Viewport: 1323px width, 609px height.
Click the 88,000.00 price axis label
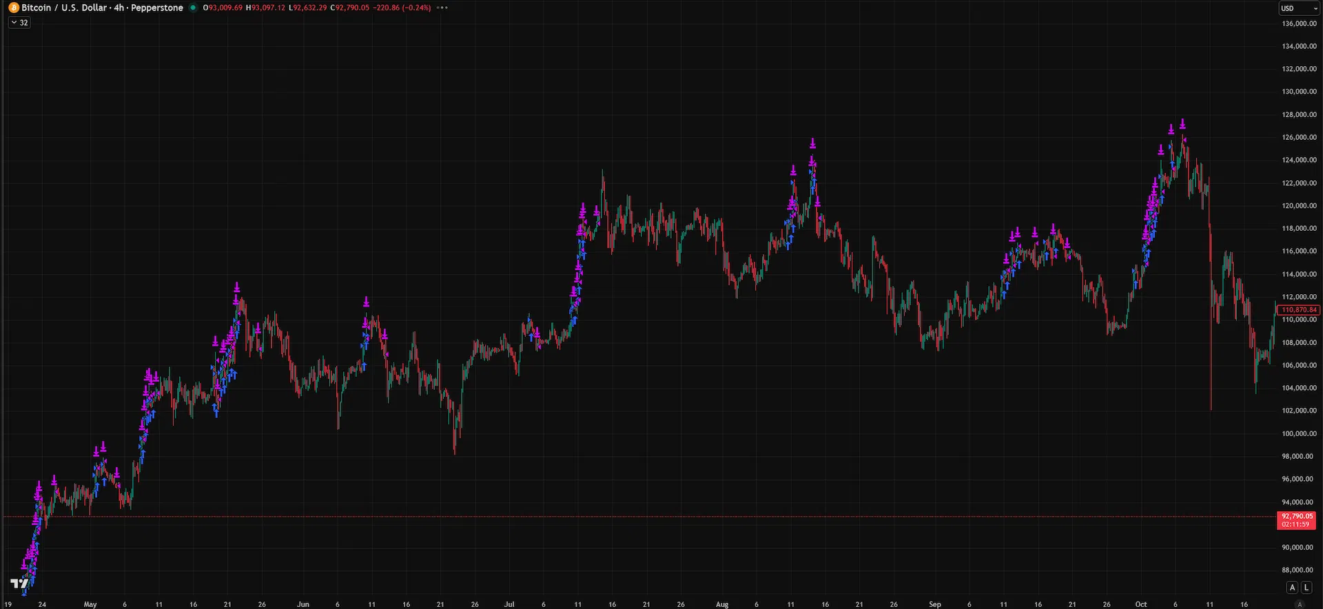click(1298, 570)
